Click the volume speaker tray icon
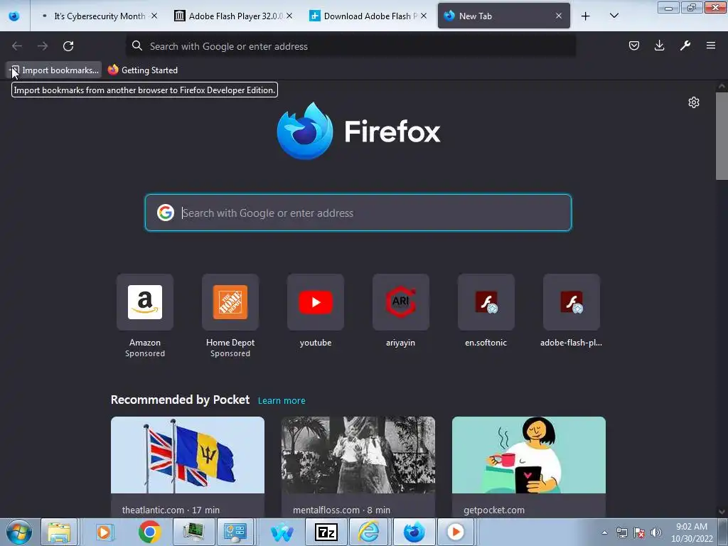 tap(656, 532)
